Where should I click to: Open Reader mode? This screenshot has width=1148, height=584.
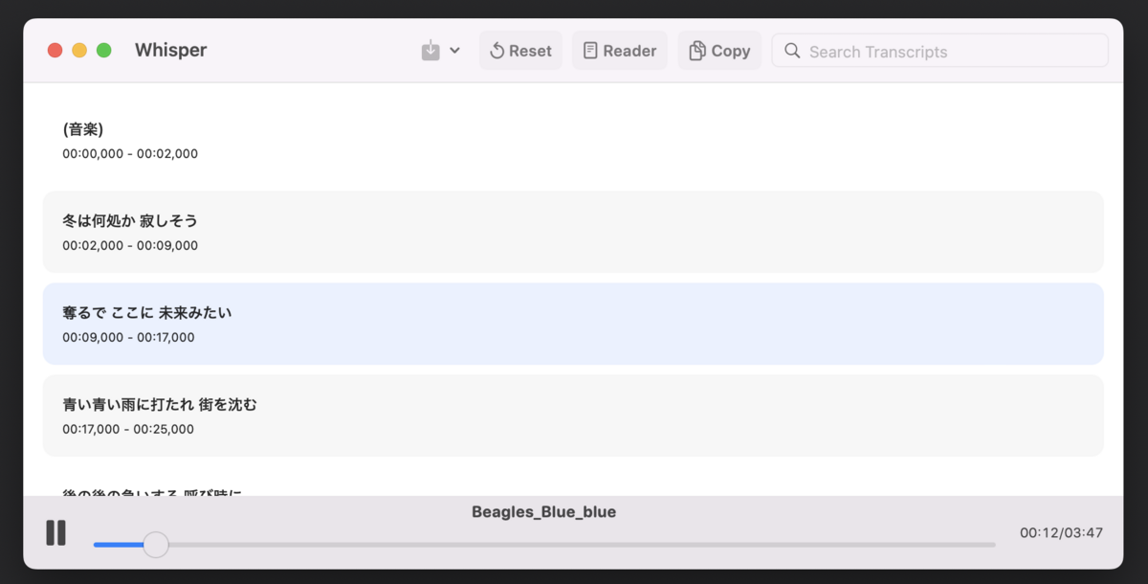tap(620, 51)
